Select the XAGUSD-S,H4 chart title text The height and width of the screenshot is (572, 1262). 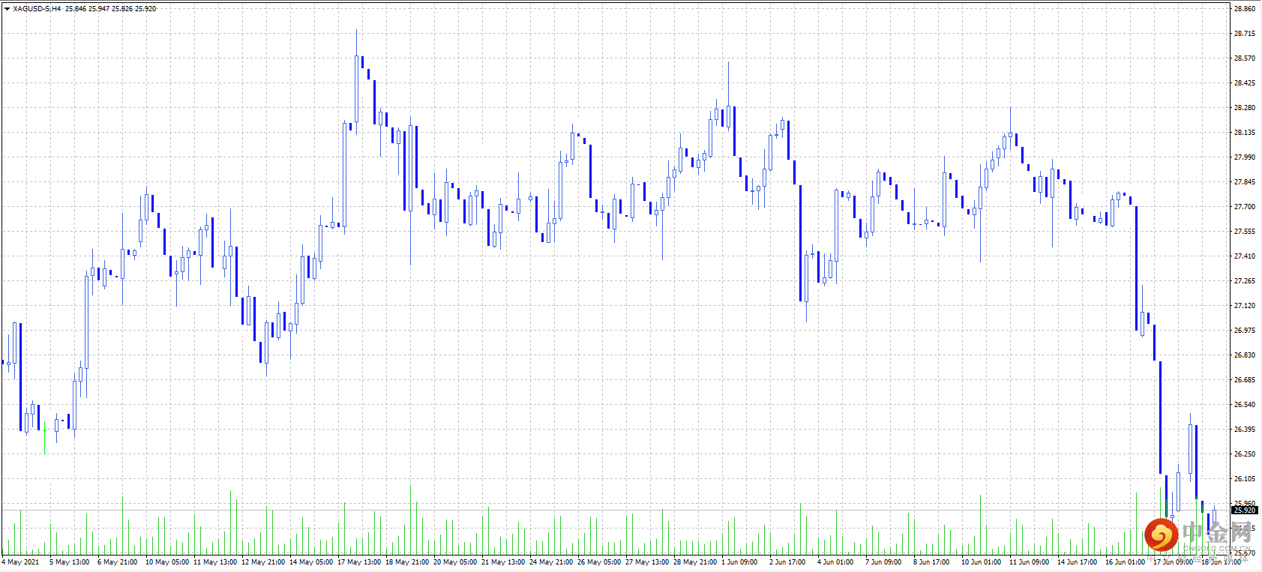[37, 9]
